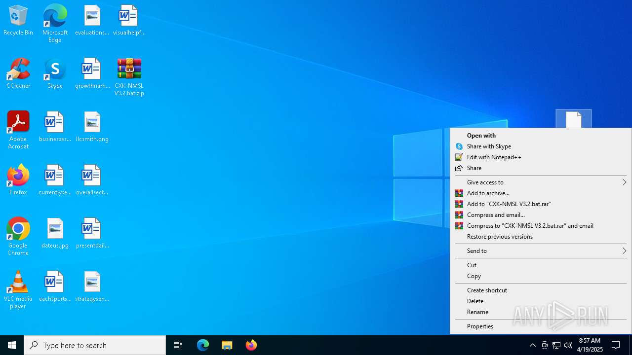Choose Restore previous versions
This screenshot has width=632, height=355.
pos(541,237)
